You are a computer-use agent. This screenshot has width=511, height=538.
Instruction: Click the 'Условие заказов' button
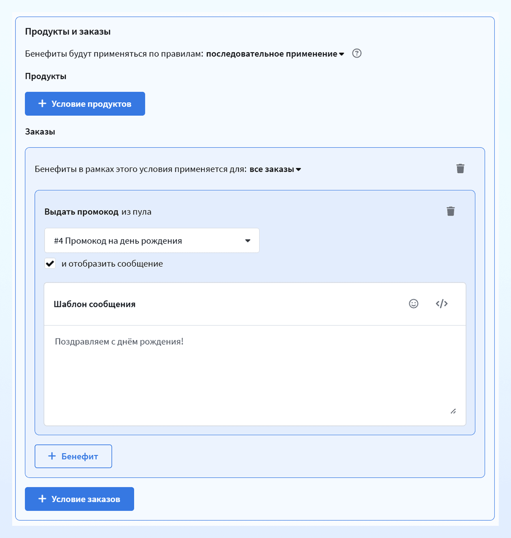(79, 499)
